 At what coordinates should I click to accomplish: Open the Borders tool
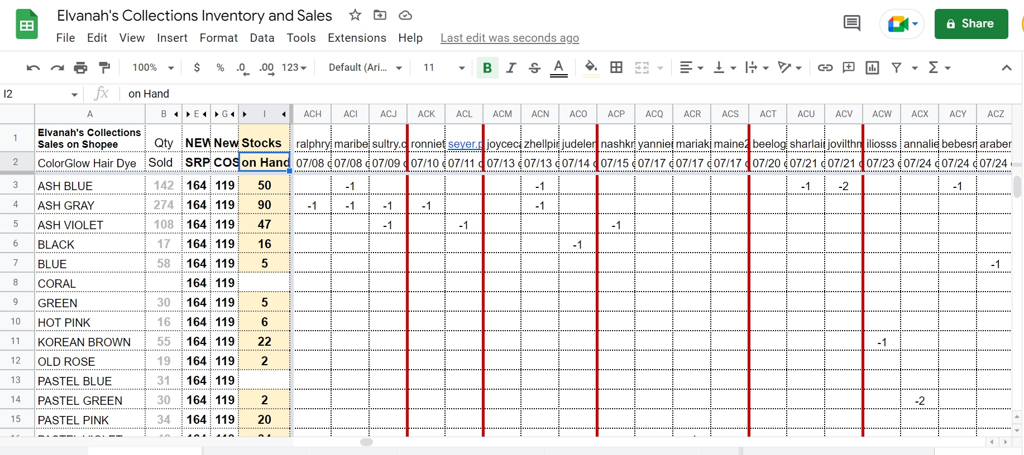click(x=616, y=67)
